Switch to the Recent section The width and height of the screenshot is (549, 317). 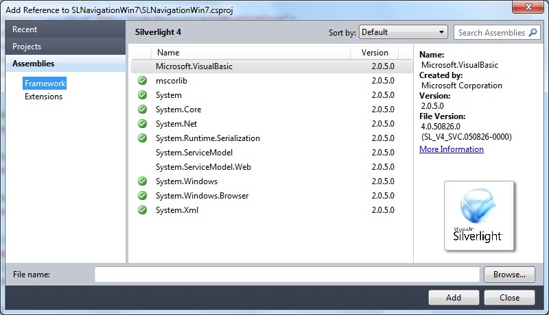[25, 29]
